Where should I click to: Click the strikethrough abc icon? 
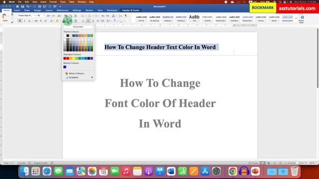coord(36,21)
